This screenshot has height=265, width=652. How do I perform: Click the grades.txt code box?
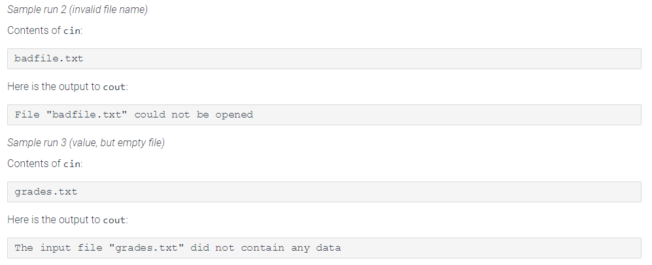tap(324, 192)
